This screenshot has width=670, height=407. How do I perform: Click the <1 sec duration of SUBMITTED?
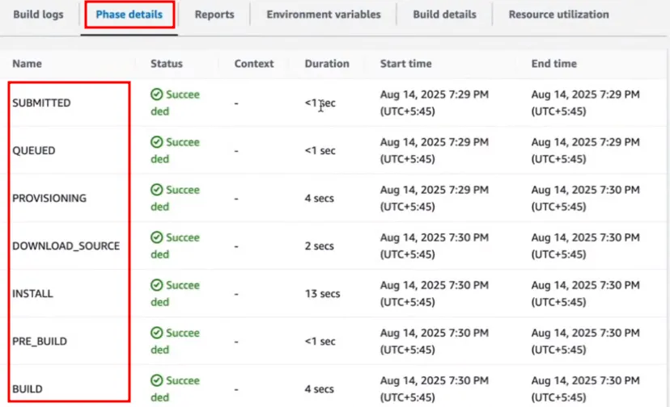[320, 103]
